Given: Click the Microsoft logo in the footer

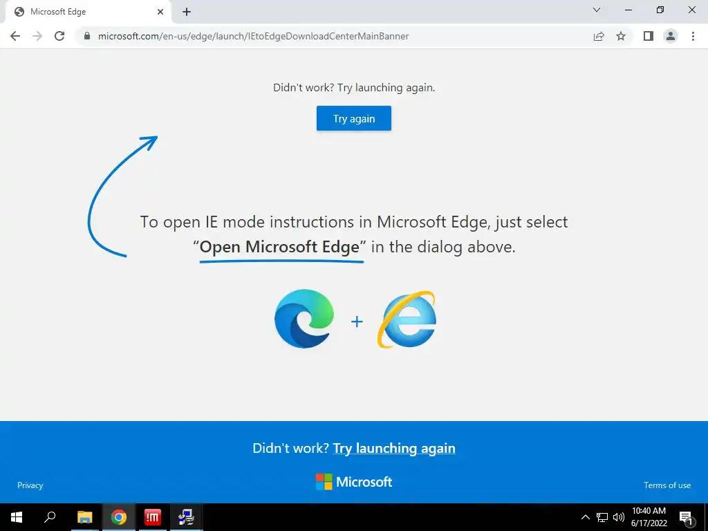Looking at the screenshot, I should click(354, 482).
